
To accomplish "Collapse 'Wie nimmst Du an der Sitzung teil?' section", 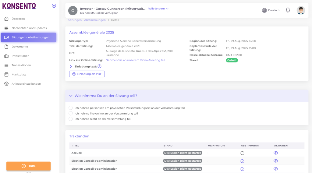I will tap(71, 96).
